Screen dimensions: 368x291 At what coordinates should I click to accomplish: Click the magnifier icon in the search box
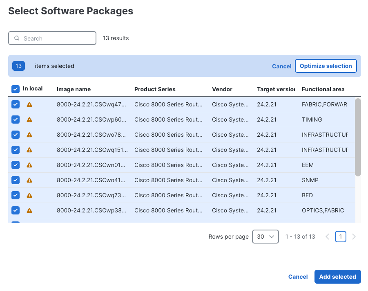[x=16, y=38]
